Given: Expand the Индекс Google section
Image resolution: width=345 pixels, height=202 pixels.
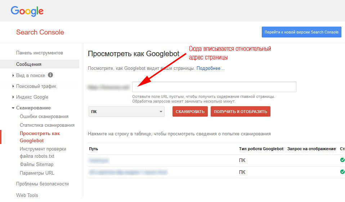Looking at the screenshot, I should (x=13, y=97).
